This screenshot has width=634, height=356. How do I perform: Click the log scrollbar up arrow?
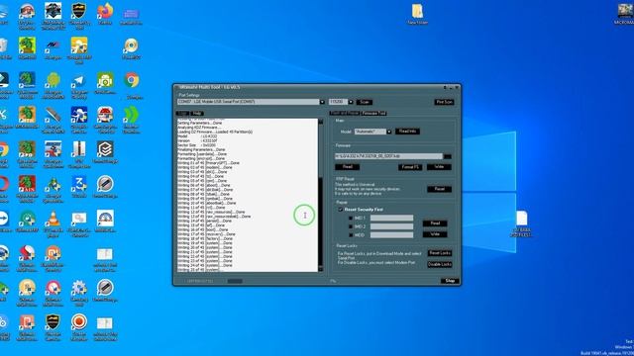321,121
